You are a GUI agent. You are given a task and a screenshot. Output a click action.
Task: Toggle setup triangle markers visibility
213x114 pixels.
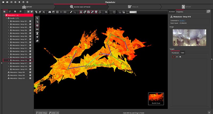pyautogui.click(x=81, y=12)
